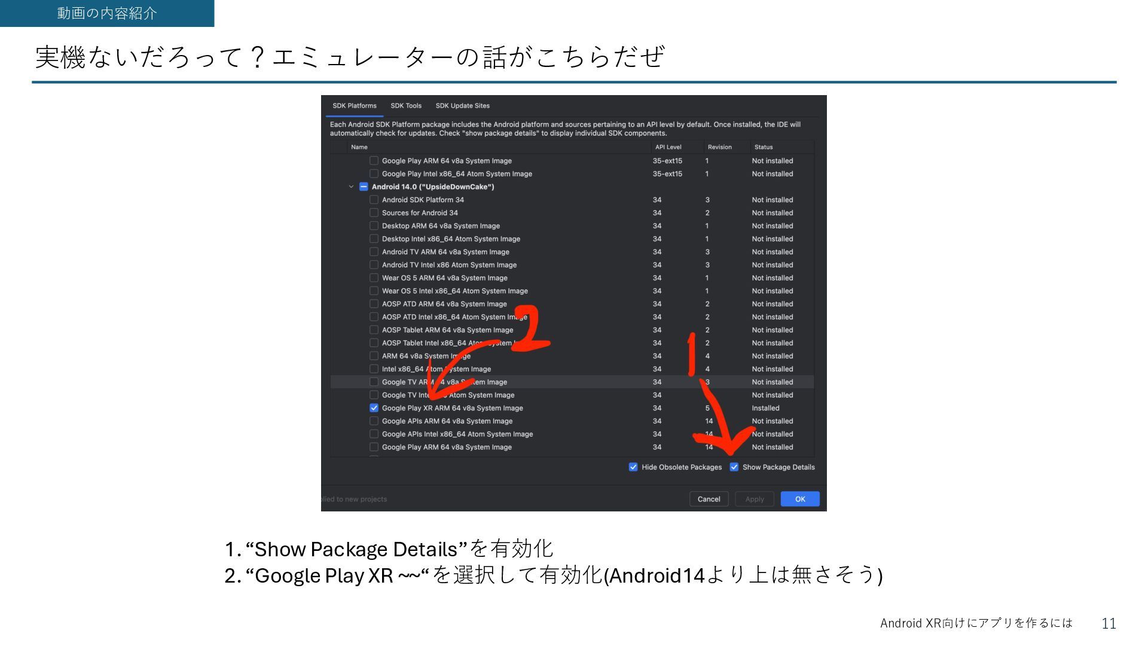
Task: Check Google APIs ARM 64 v8a System Image
Action: (374, 421)
